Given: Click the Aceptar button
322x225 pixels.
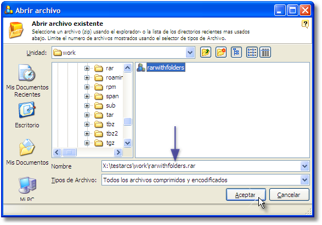Looking at the screenshot, I should click(246, 195).
